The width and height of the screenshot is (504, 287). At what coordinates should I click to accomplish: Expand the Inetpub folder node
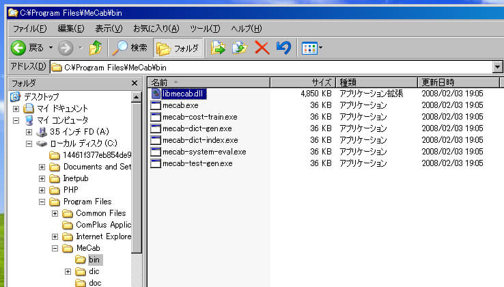coord(42,178)
